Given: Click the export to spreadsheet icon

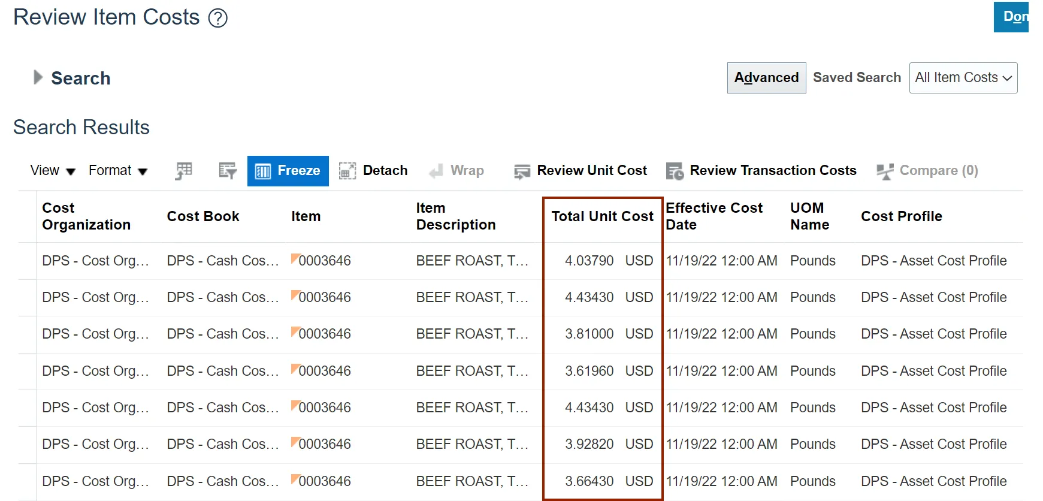Looking at the screenshot, I should pyautogui.click(x=184, y=171).
